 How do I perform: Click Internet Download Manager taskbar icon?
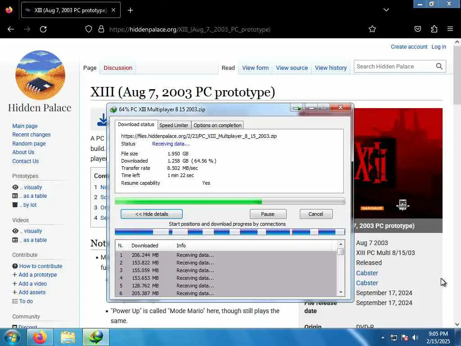coord(96,337)
